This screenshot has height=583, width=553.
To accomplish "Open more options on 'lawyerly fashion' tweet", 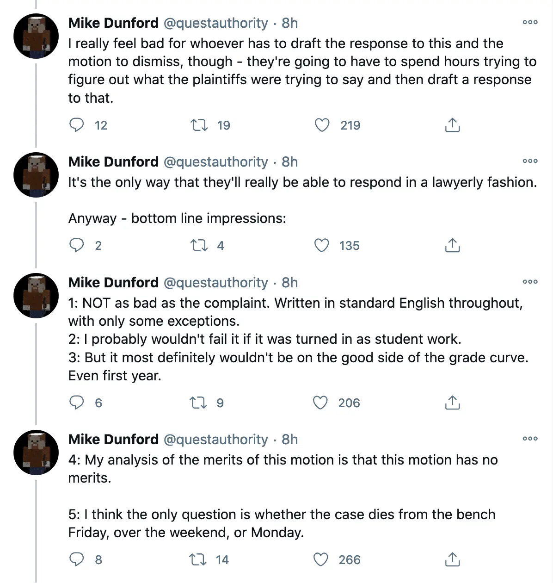I will pos(530,161).
